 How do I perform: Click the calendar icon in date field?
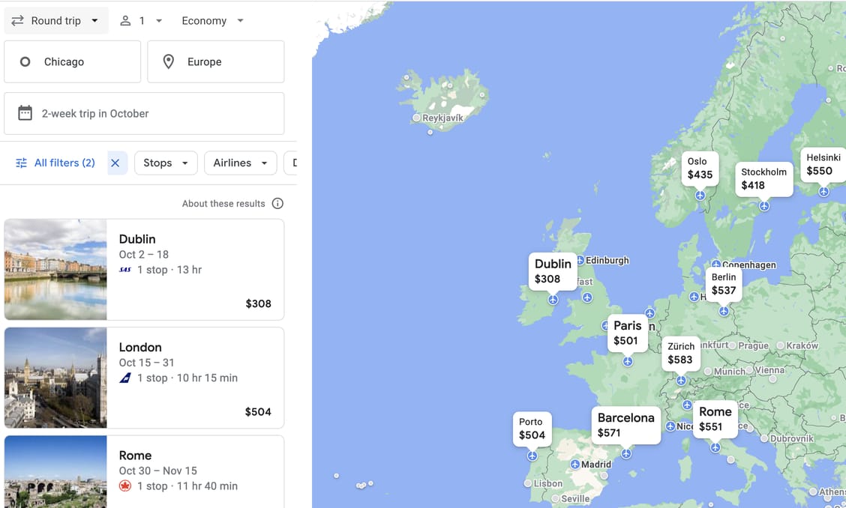pos(25,113)
